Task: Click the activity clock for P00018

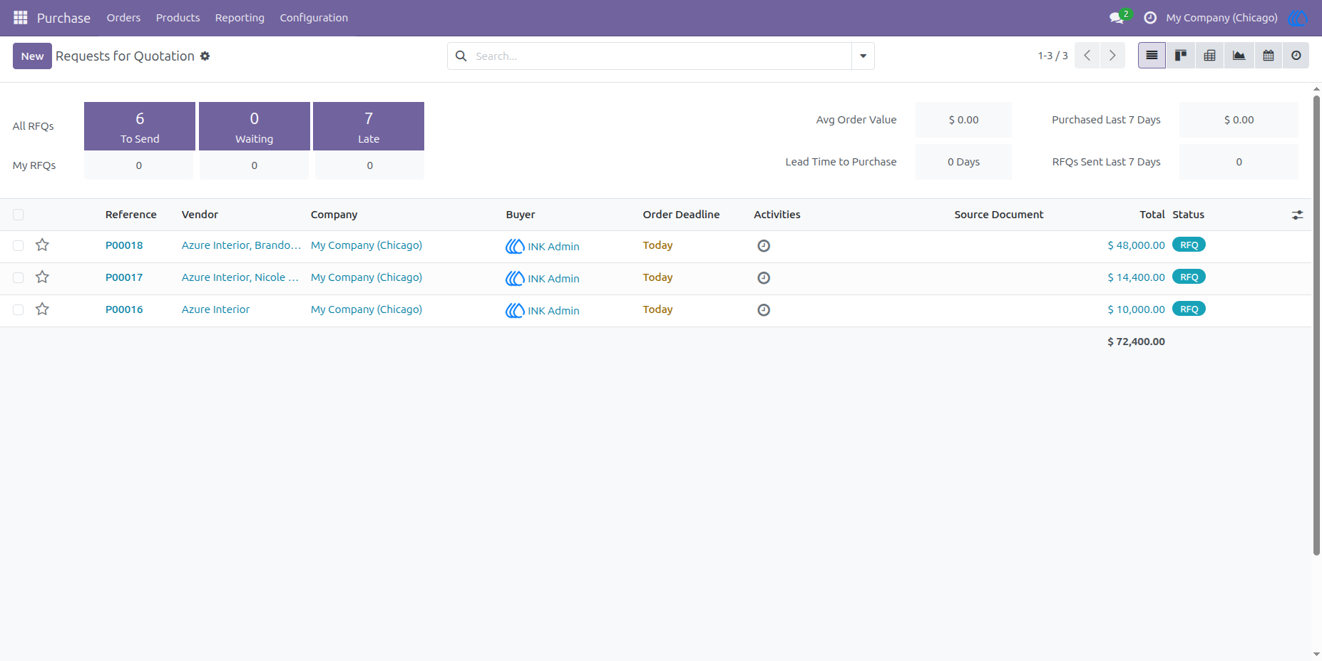Action: coord(764,246)
